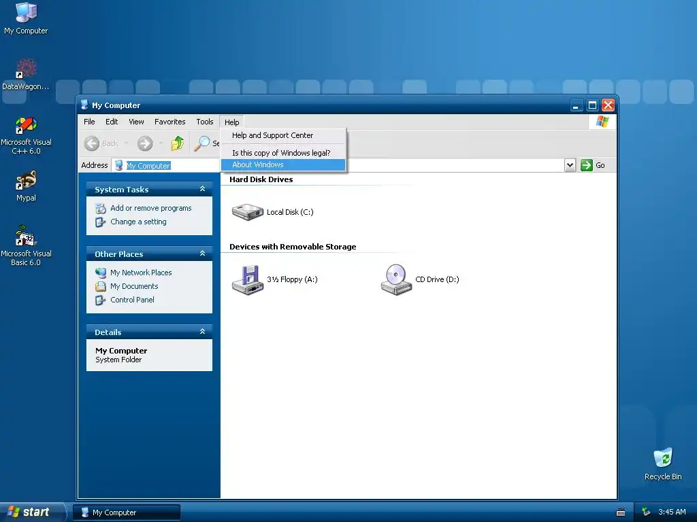Click the Search magnifier toolbar icon
This screenshot has height=522, width=697.
[201, 143]
